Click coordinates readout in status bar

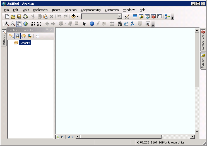(160, 142)
